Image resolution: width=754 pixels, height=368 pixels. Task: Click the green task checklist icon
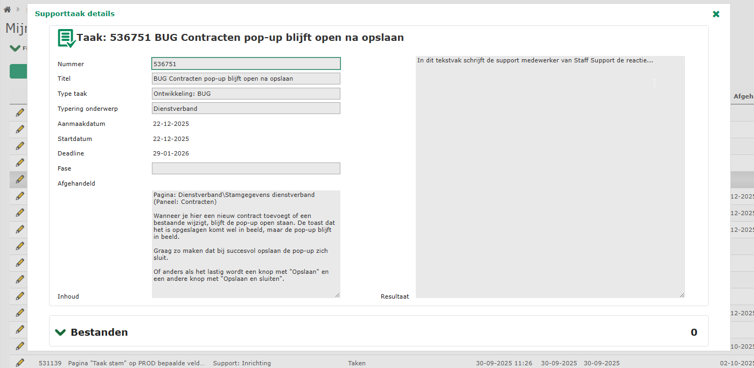66,38
